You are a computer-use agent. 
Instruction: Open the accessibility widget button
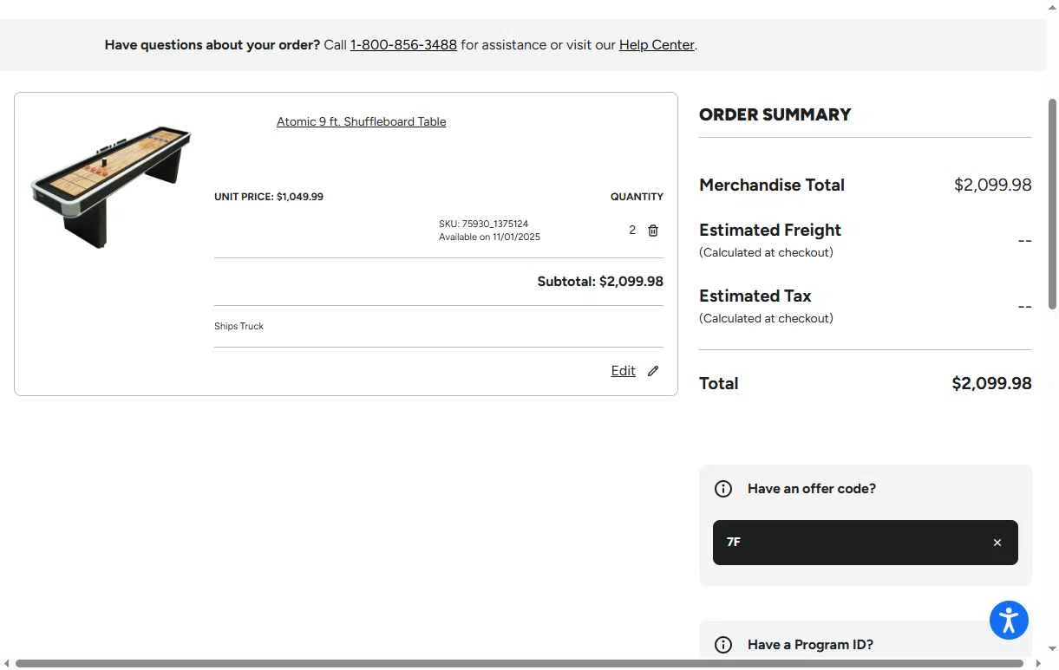1009,621
